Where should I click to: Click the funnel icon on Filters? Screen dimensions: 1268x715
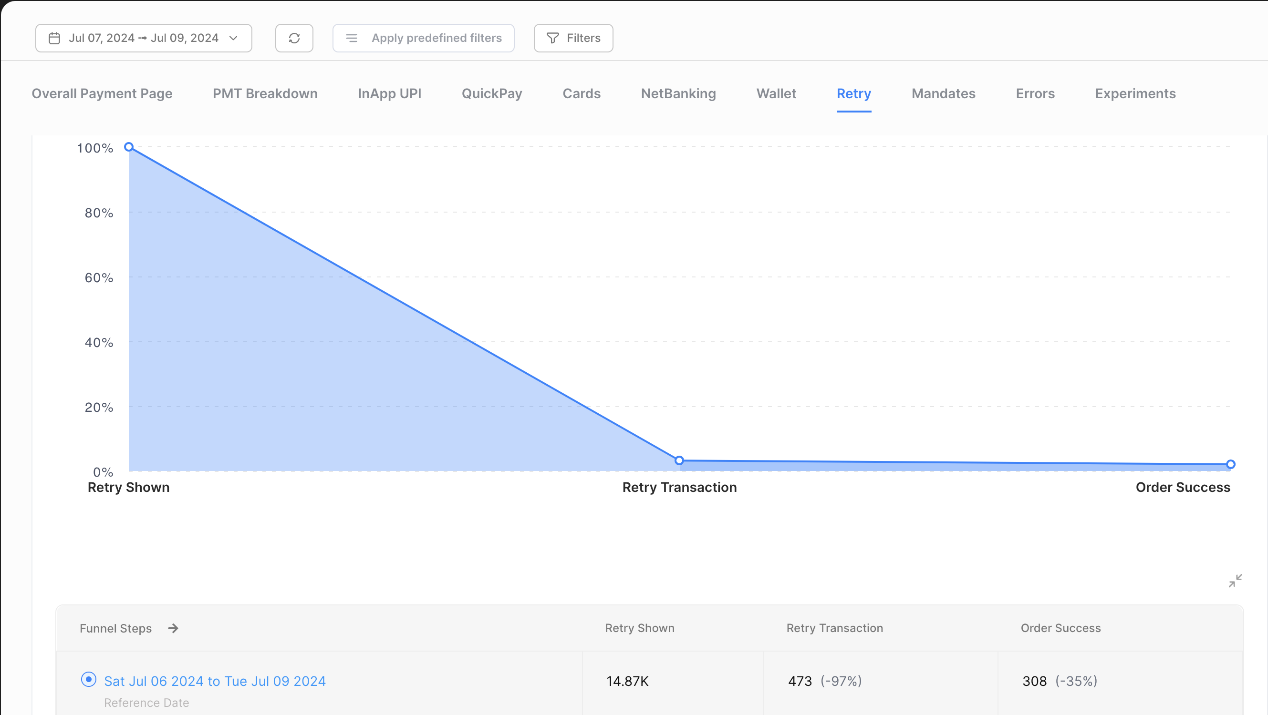553,38
